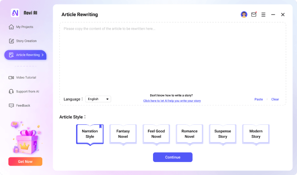The image size is (297, 175).
Task: Click the Article Rewriting page title
Action: [80, 14]
